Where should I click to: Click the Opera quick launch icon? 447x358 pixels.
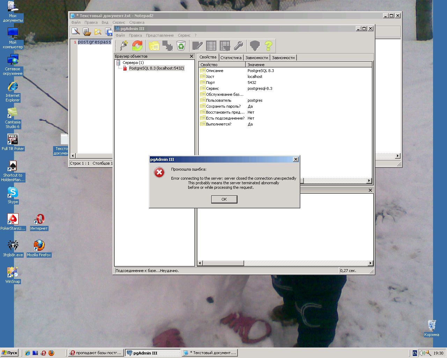tap(43, 353)
